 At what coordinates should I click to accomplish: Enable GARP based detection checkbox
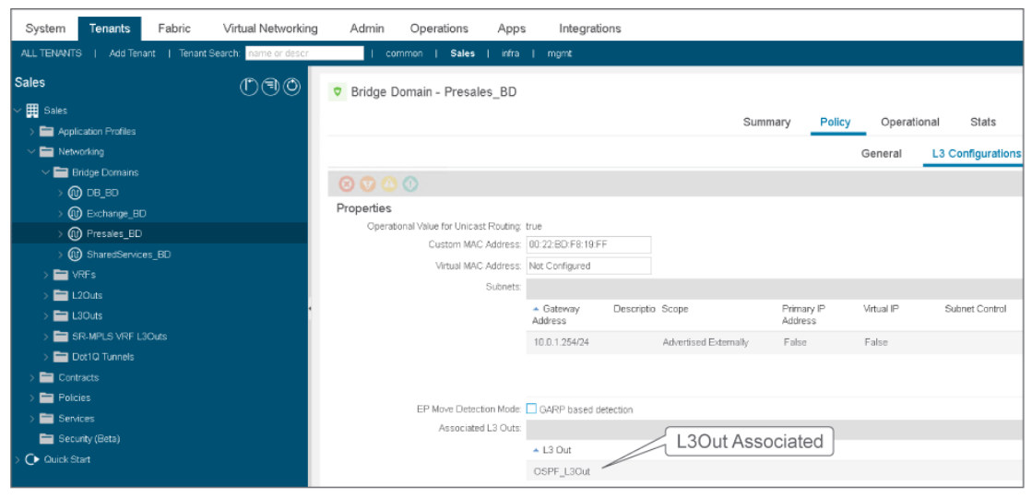click(x=531, y=409)
